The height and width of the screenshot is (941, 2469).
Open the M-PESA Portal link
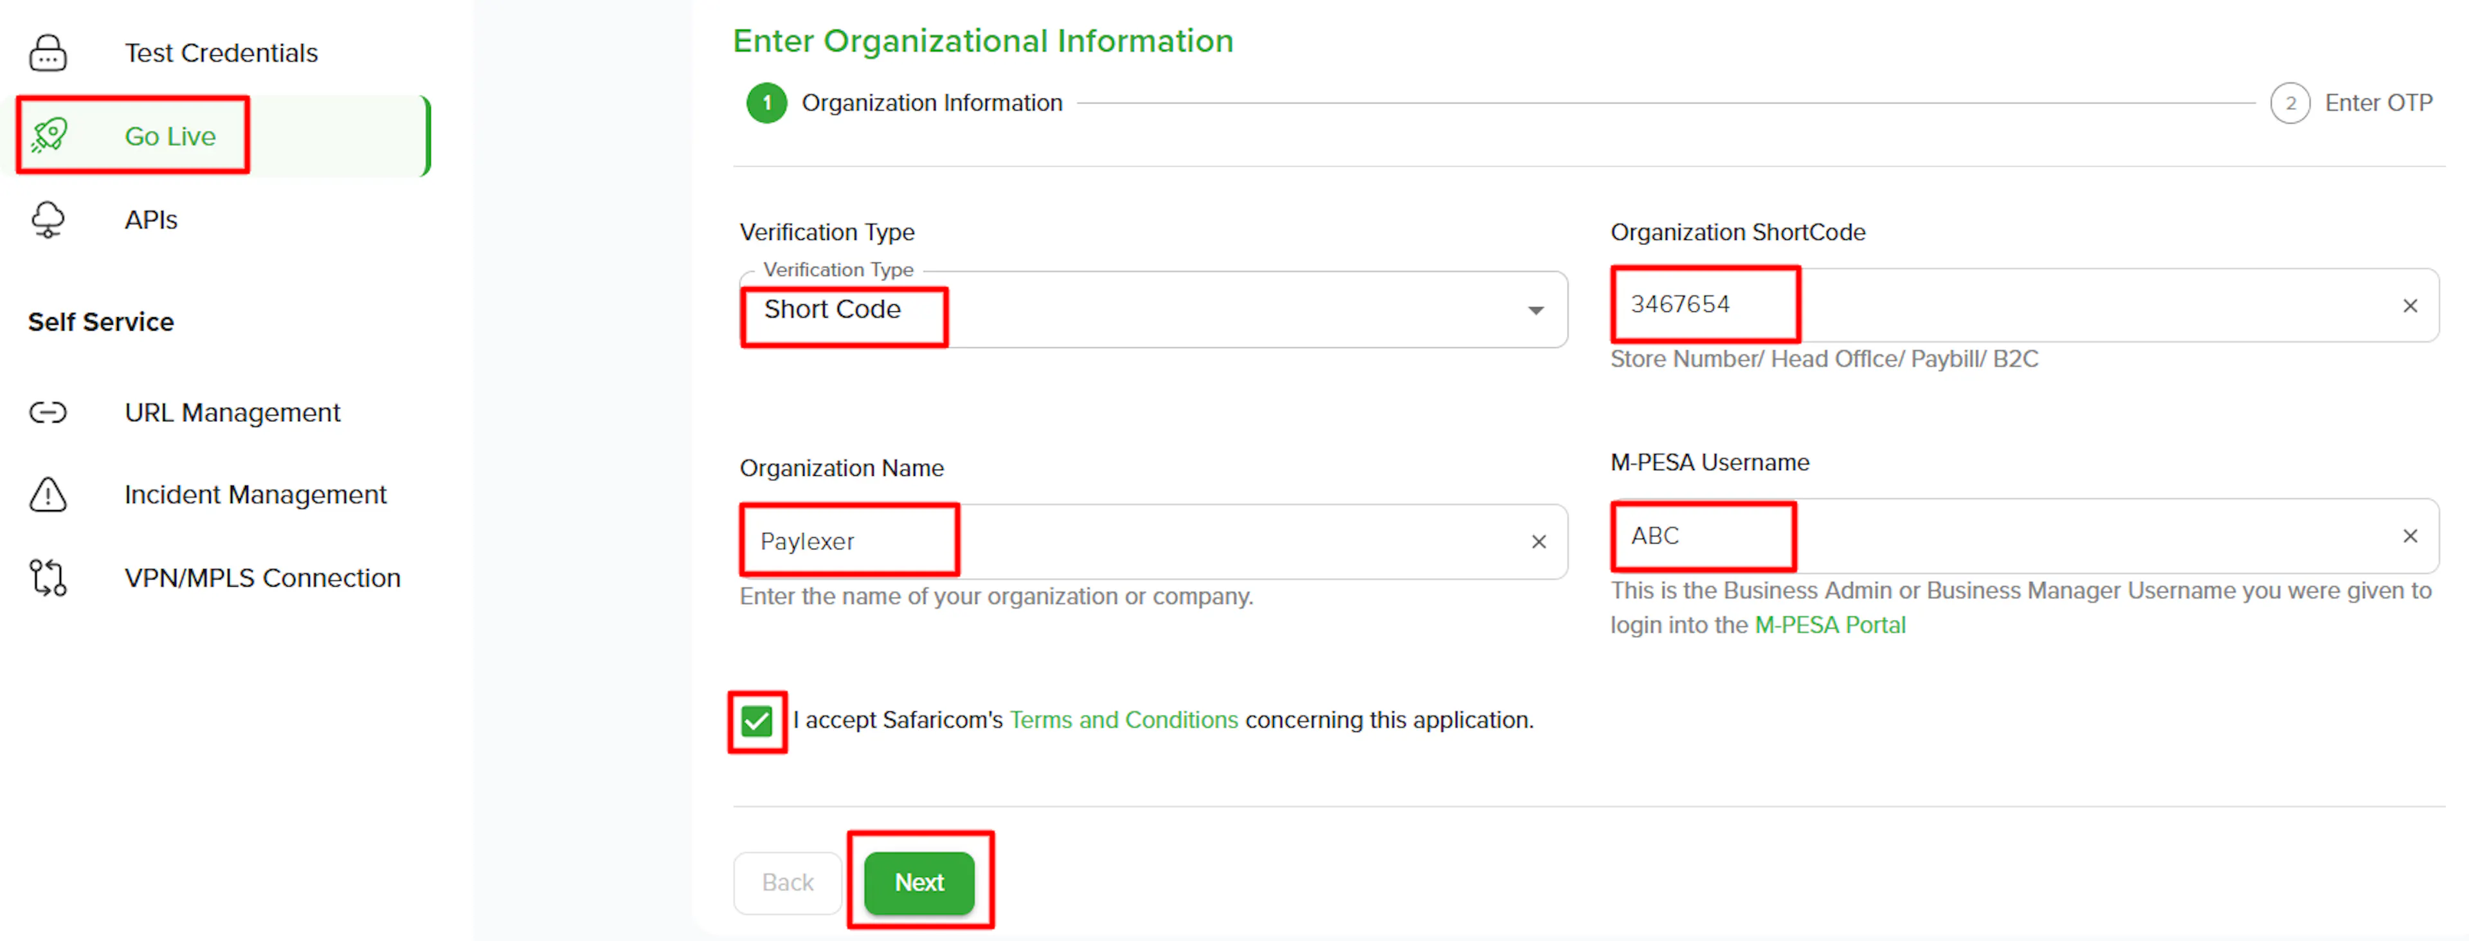click(1830, 625)
